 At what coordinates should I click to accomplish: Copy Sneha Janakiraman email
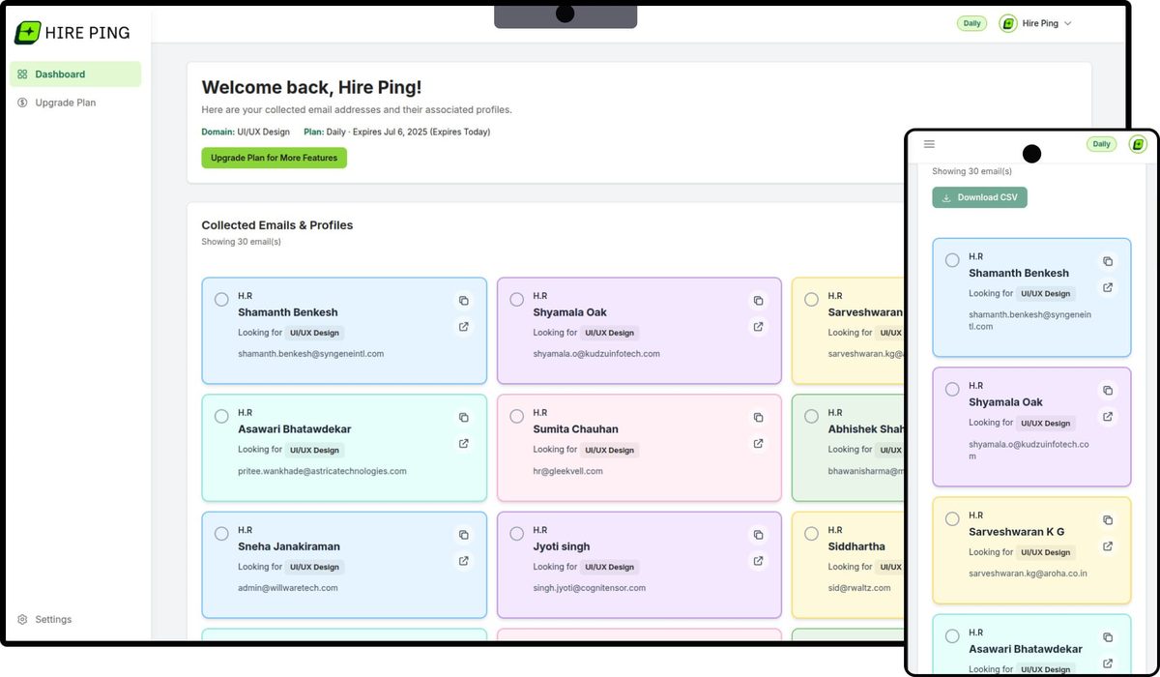click(x=463, y=535)
